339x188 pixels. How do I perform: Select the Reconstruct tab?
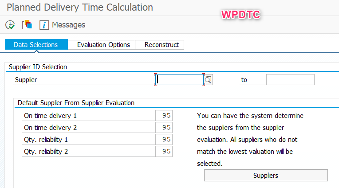pyautogui.click(x=162, y=45)
